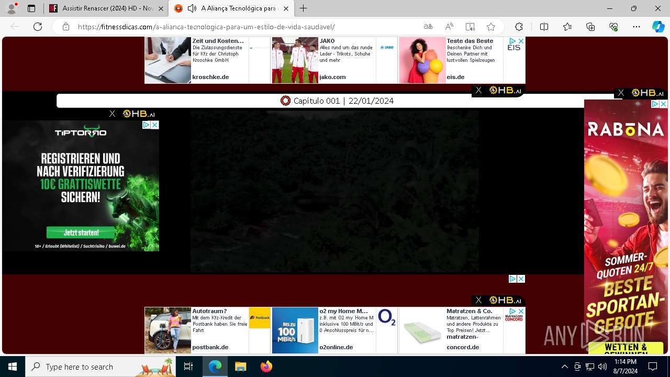Open the Favorites list icon
Screen dimensions: 670x377
tap(567, 27)
